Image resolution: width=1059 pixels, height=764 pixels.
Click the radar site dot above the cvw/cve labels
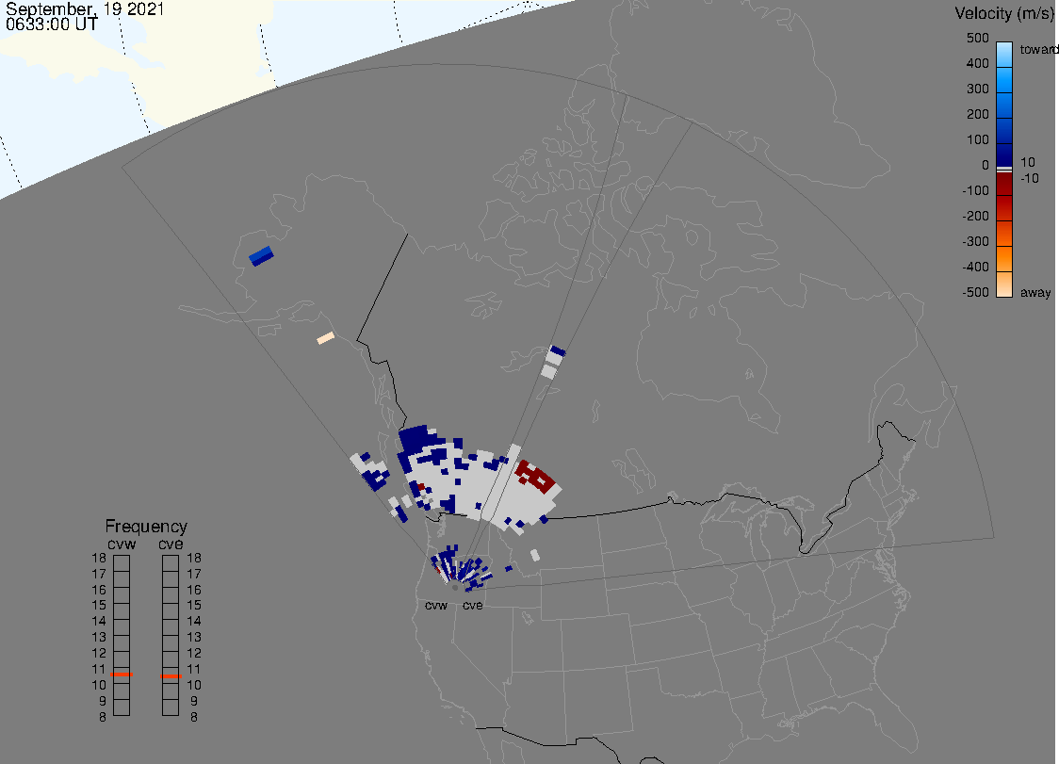(x=455, y=588)
